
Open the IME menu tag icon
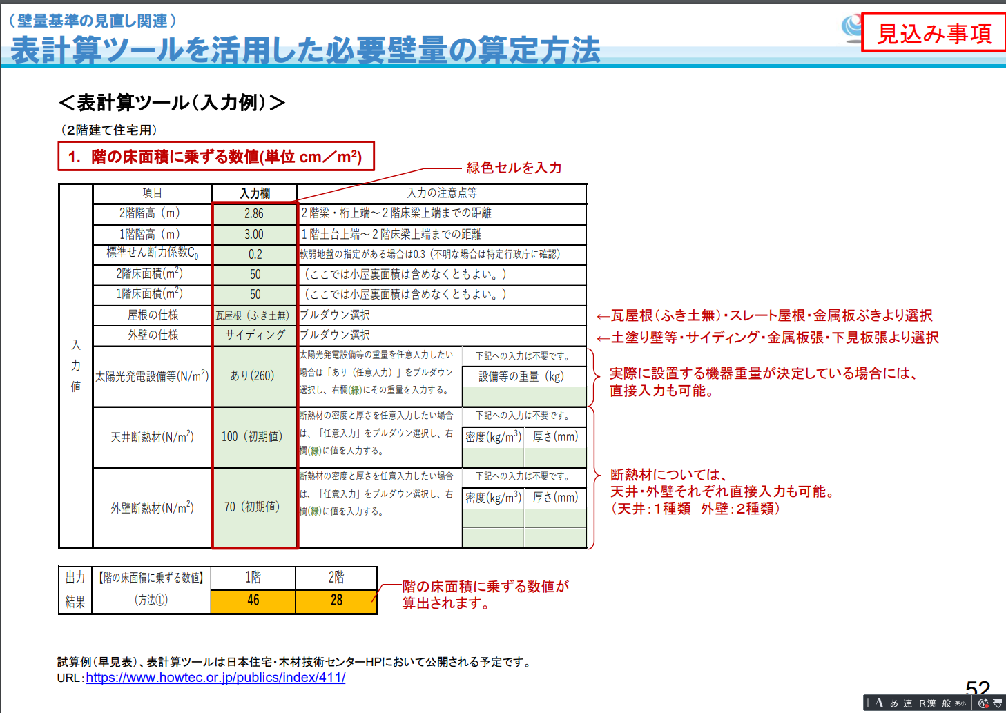click(997, 703)
